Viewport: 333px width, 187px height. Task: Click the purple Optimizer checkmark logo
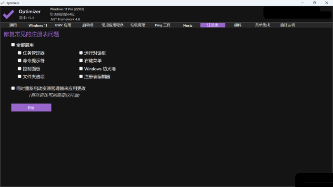9,14
